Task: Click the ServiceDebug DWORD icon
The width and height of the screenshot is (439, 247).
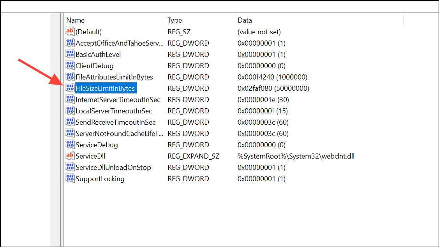Action: coord(70,145)
